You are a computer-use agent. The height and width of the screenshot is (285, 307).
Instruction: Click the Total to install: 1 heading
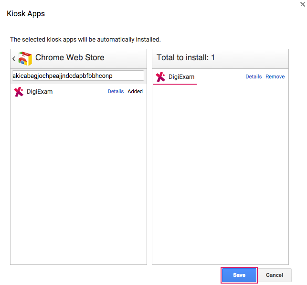point(186,57)
